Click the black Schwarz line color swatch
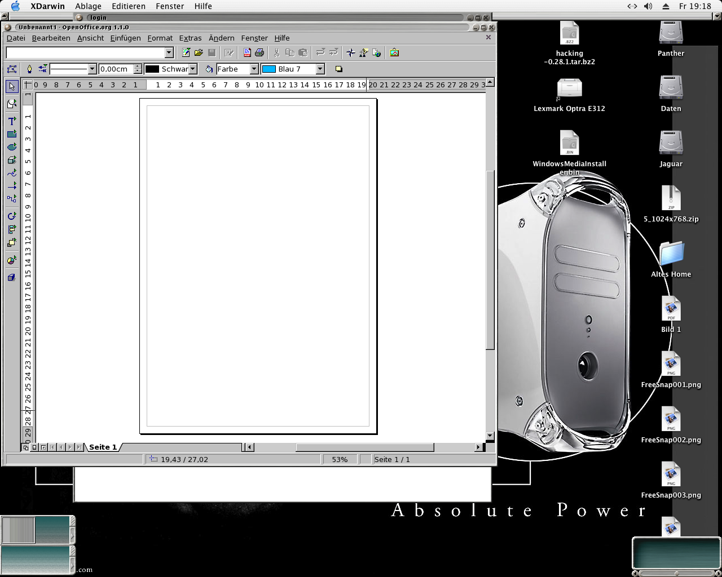The image size is (722, 577). click(x=152, y=69)
